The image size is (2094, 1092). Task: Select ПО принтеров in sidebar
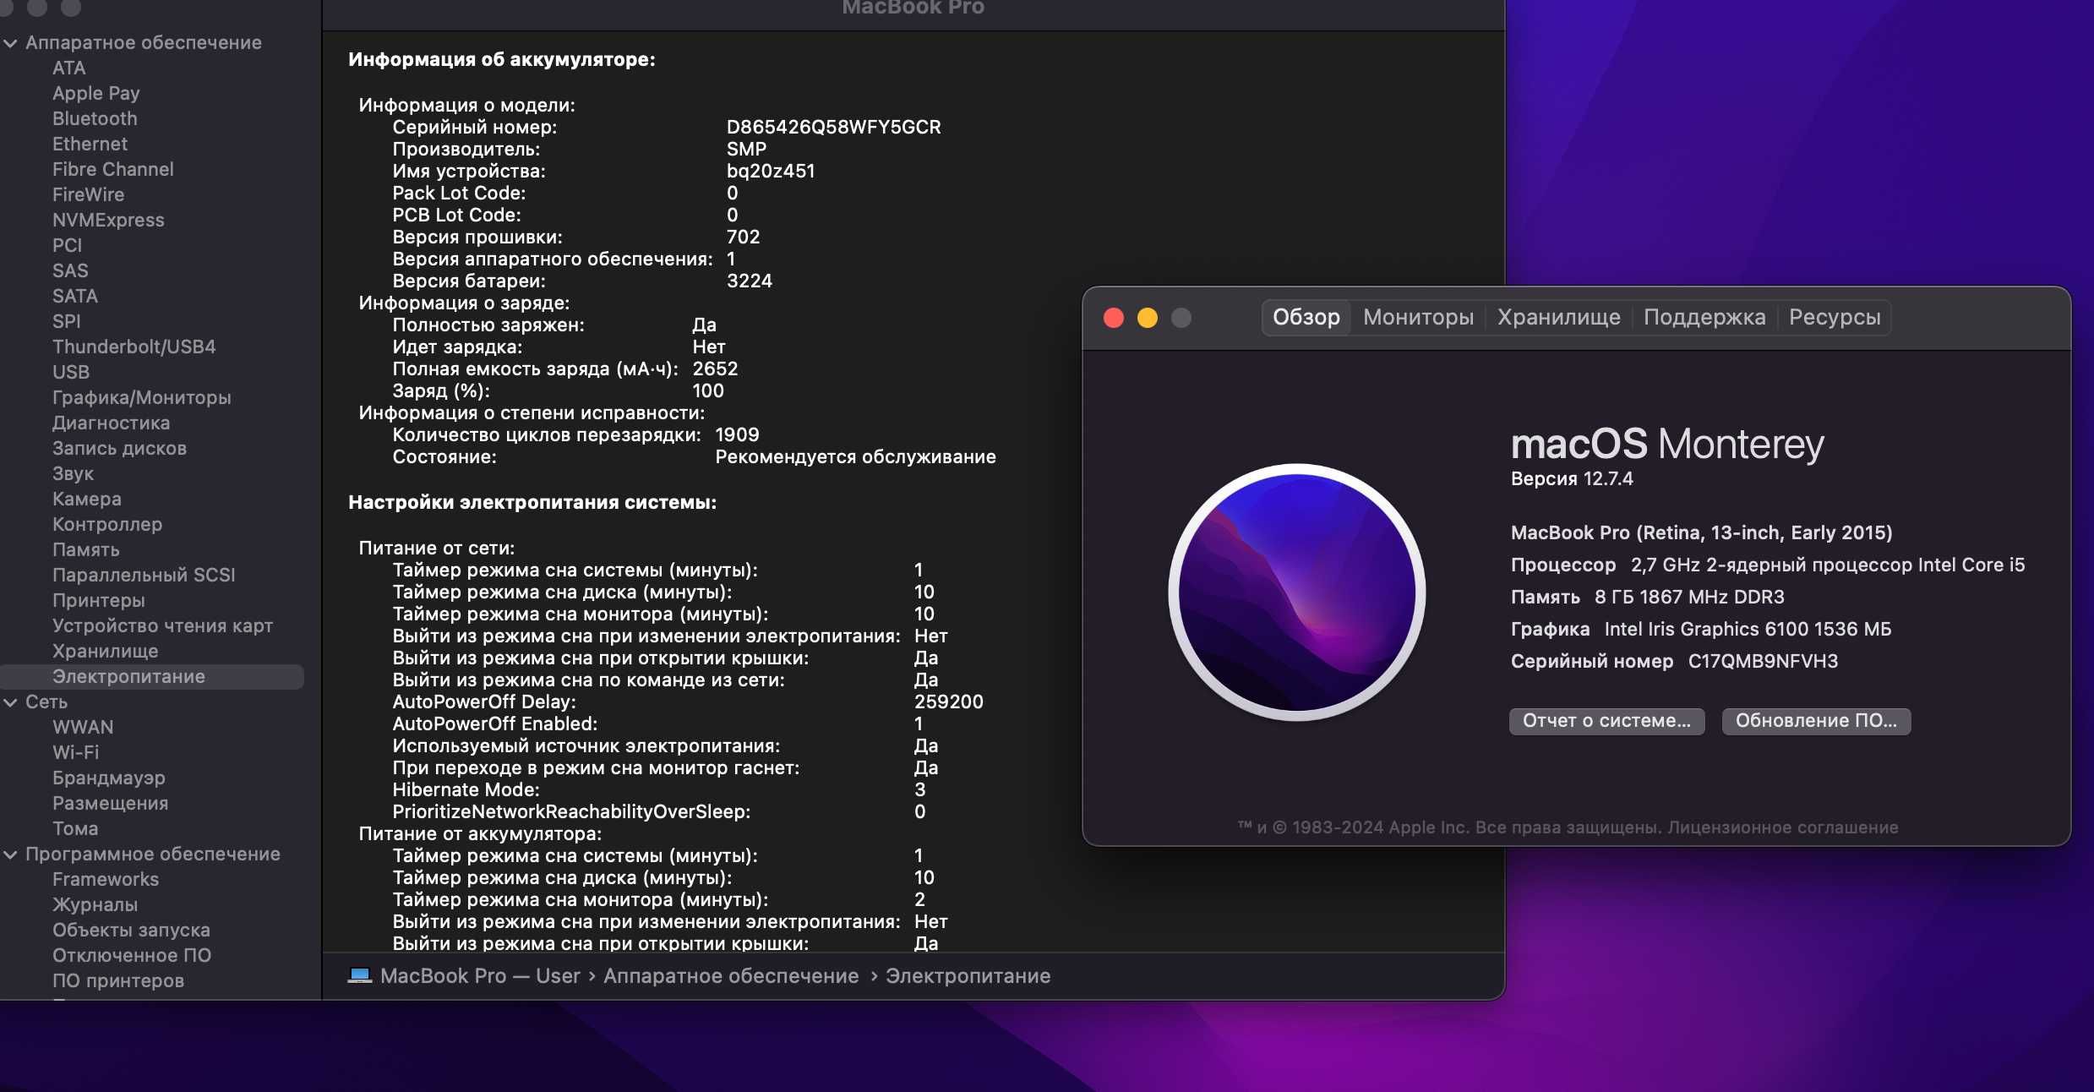coord(118,981)
